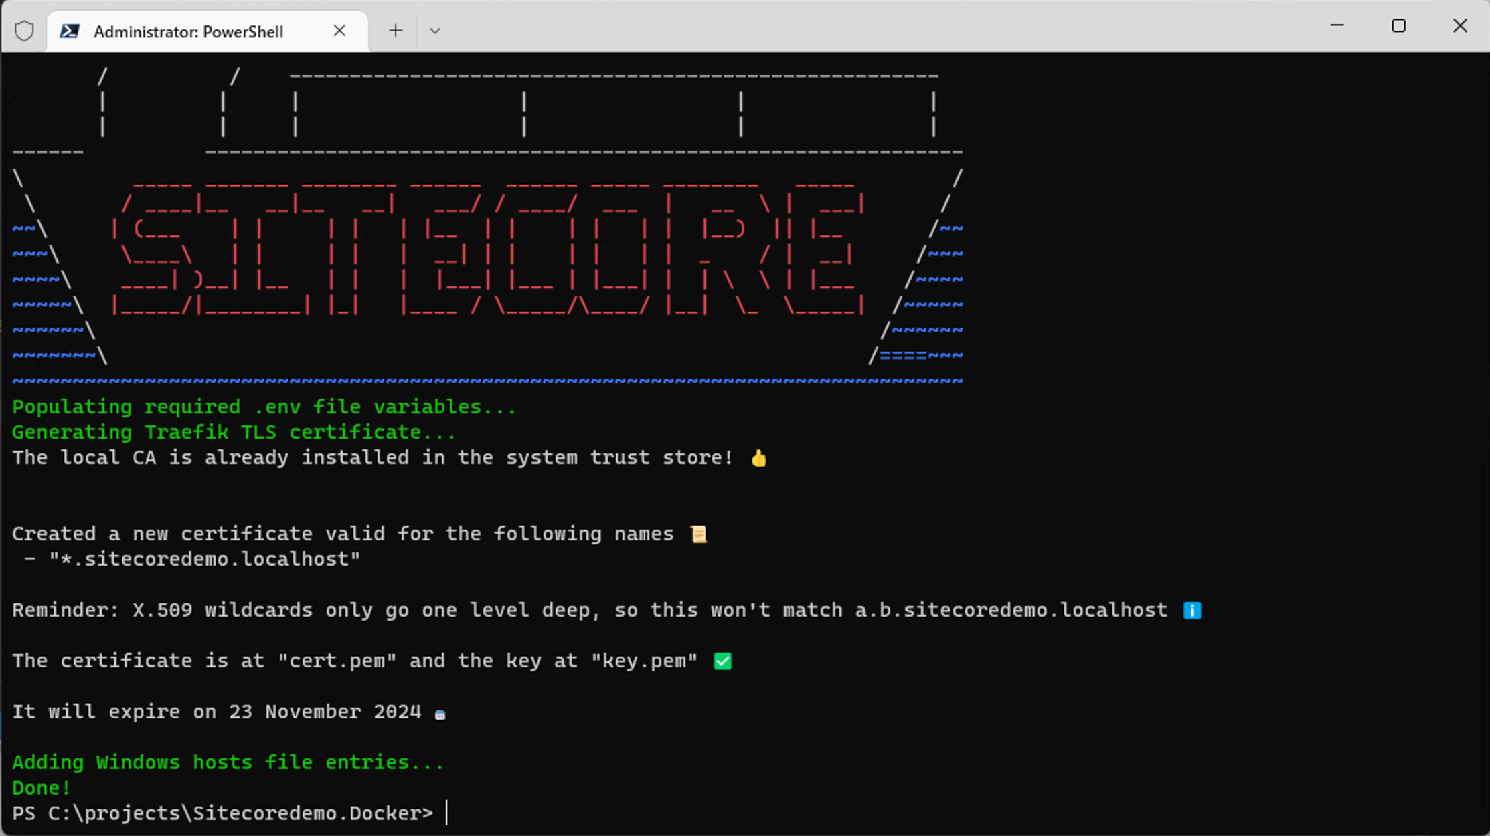Viewport: 1490px width, 836px height.
Task: Click the green checkmark emoji
Action: pos(722,661)
